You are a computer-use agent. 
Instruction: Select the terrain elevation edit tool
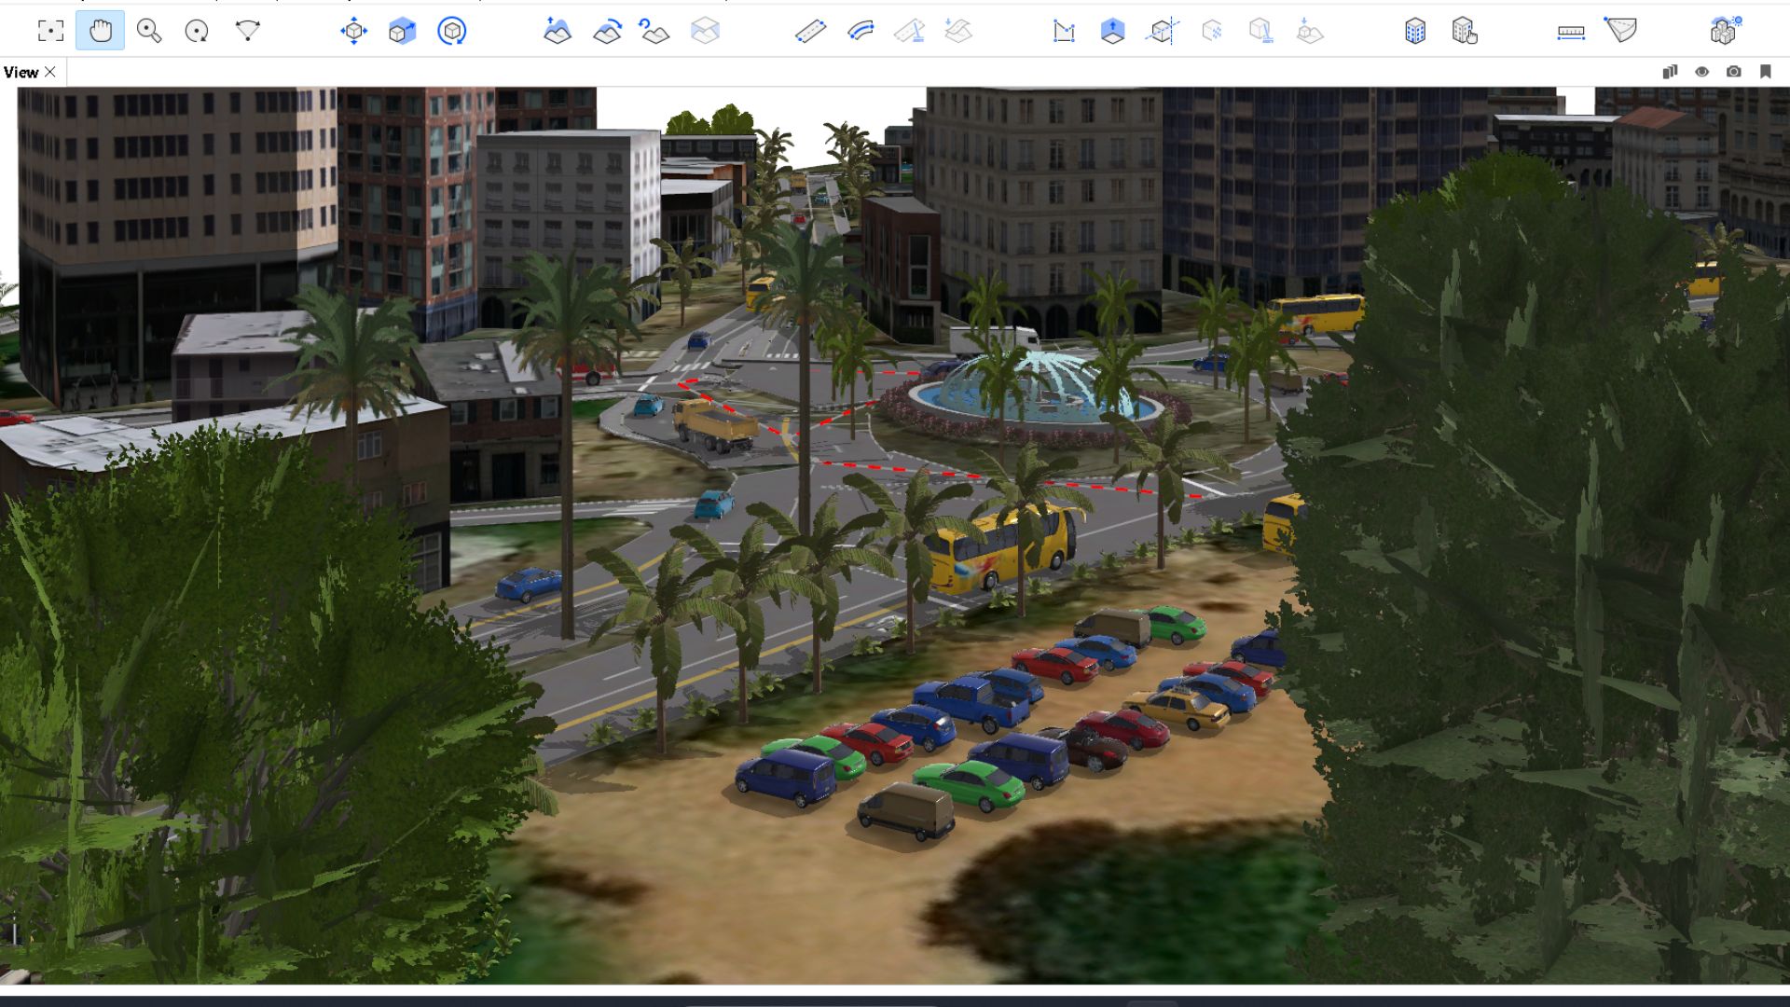point(557,31)
